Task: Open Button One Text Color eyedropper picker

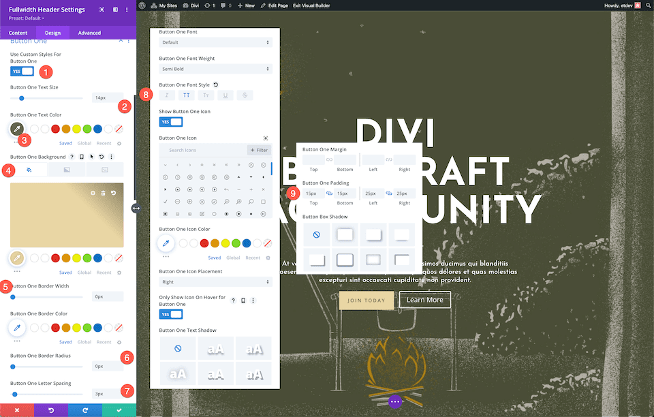Action: point(17,129)
